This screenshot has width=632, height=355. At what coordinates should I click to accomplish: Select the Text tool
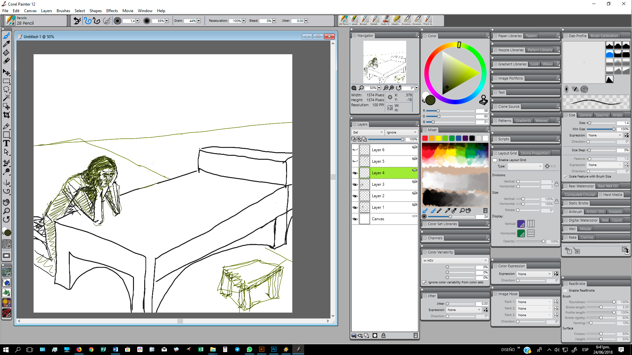click(6, 143)
